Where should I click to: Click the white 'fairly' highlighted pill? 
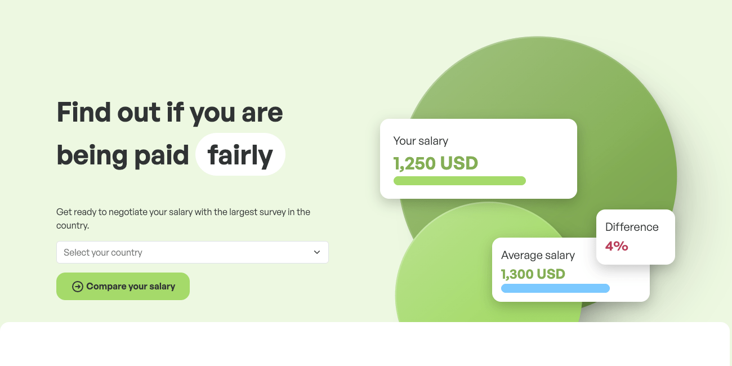coord(240,155)
